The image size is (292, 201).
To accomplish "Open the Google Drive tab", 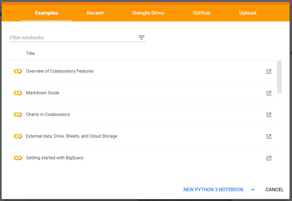I will tap(148, 13).
